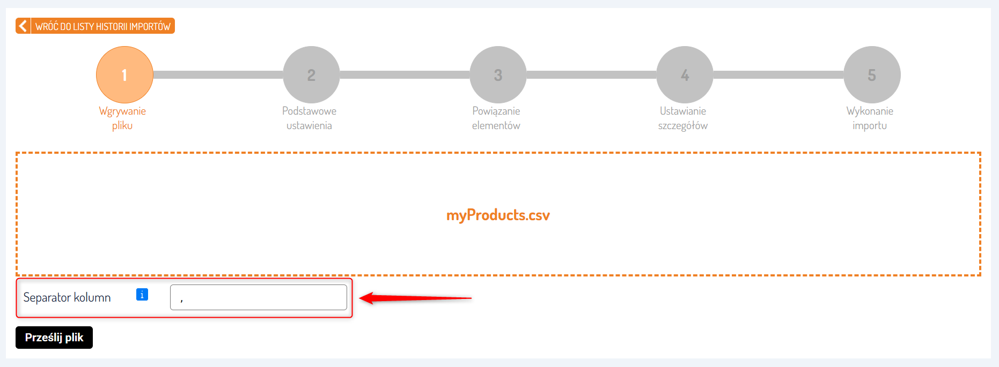Viewport: 999px width, 367px height.
Task: Open step 4 circle in stepper
Action: [x=685, y=74]
